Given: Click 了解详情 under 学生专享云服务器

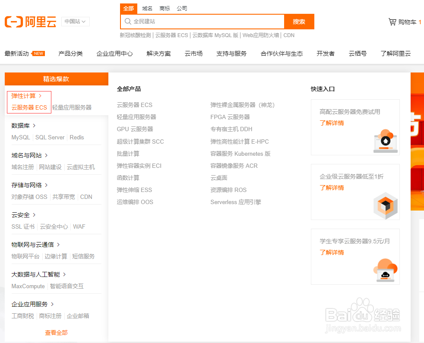Looking at the screenshot, I should tap(332, 252).
